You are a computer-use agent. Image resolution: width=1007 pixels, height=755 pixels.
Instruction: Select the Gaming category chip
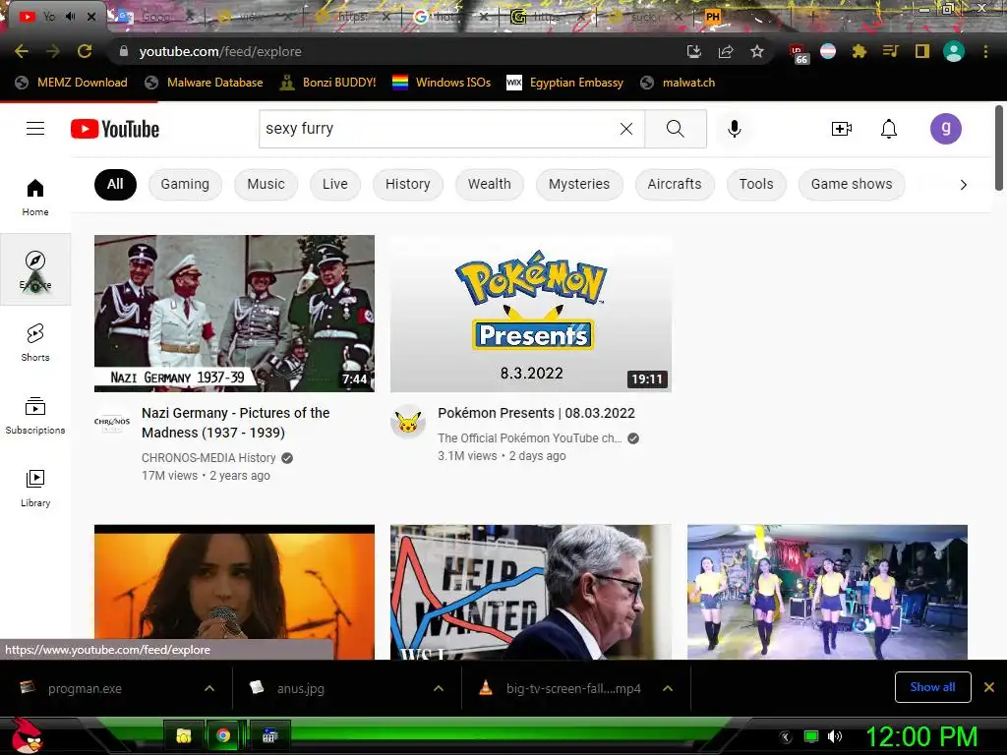click(185, 184)
